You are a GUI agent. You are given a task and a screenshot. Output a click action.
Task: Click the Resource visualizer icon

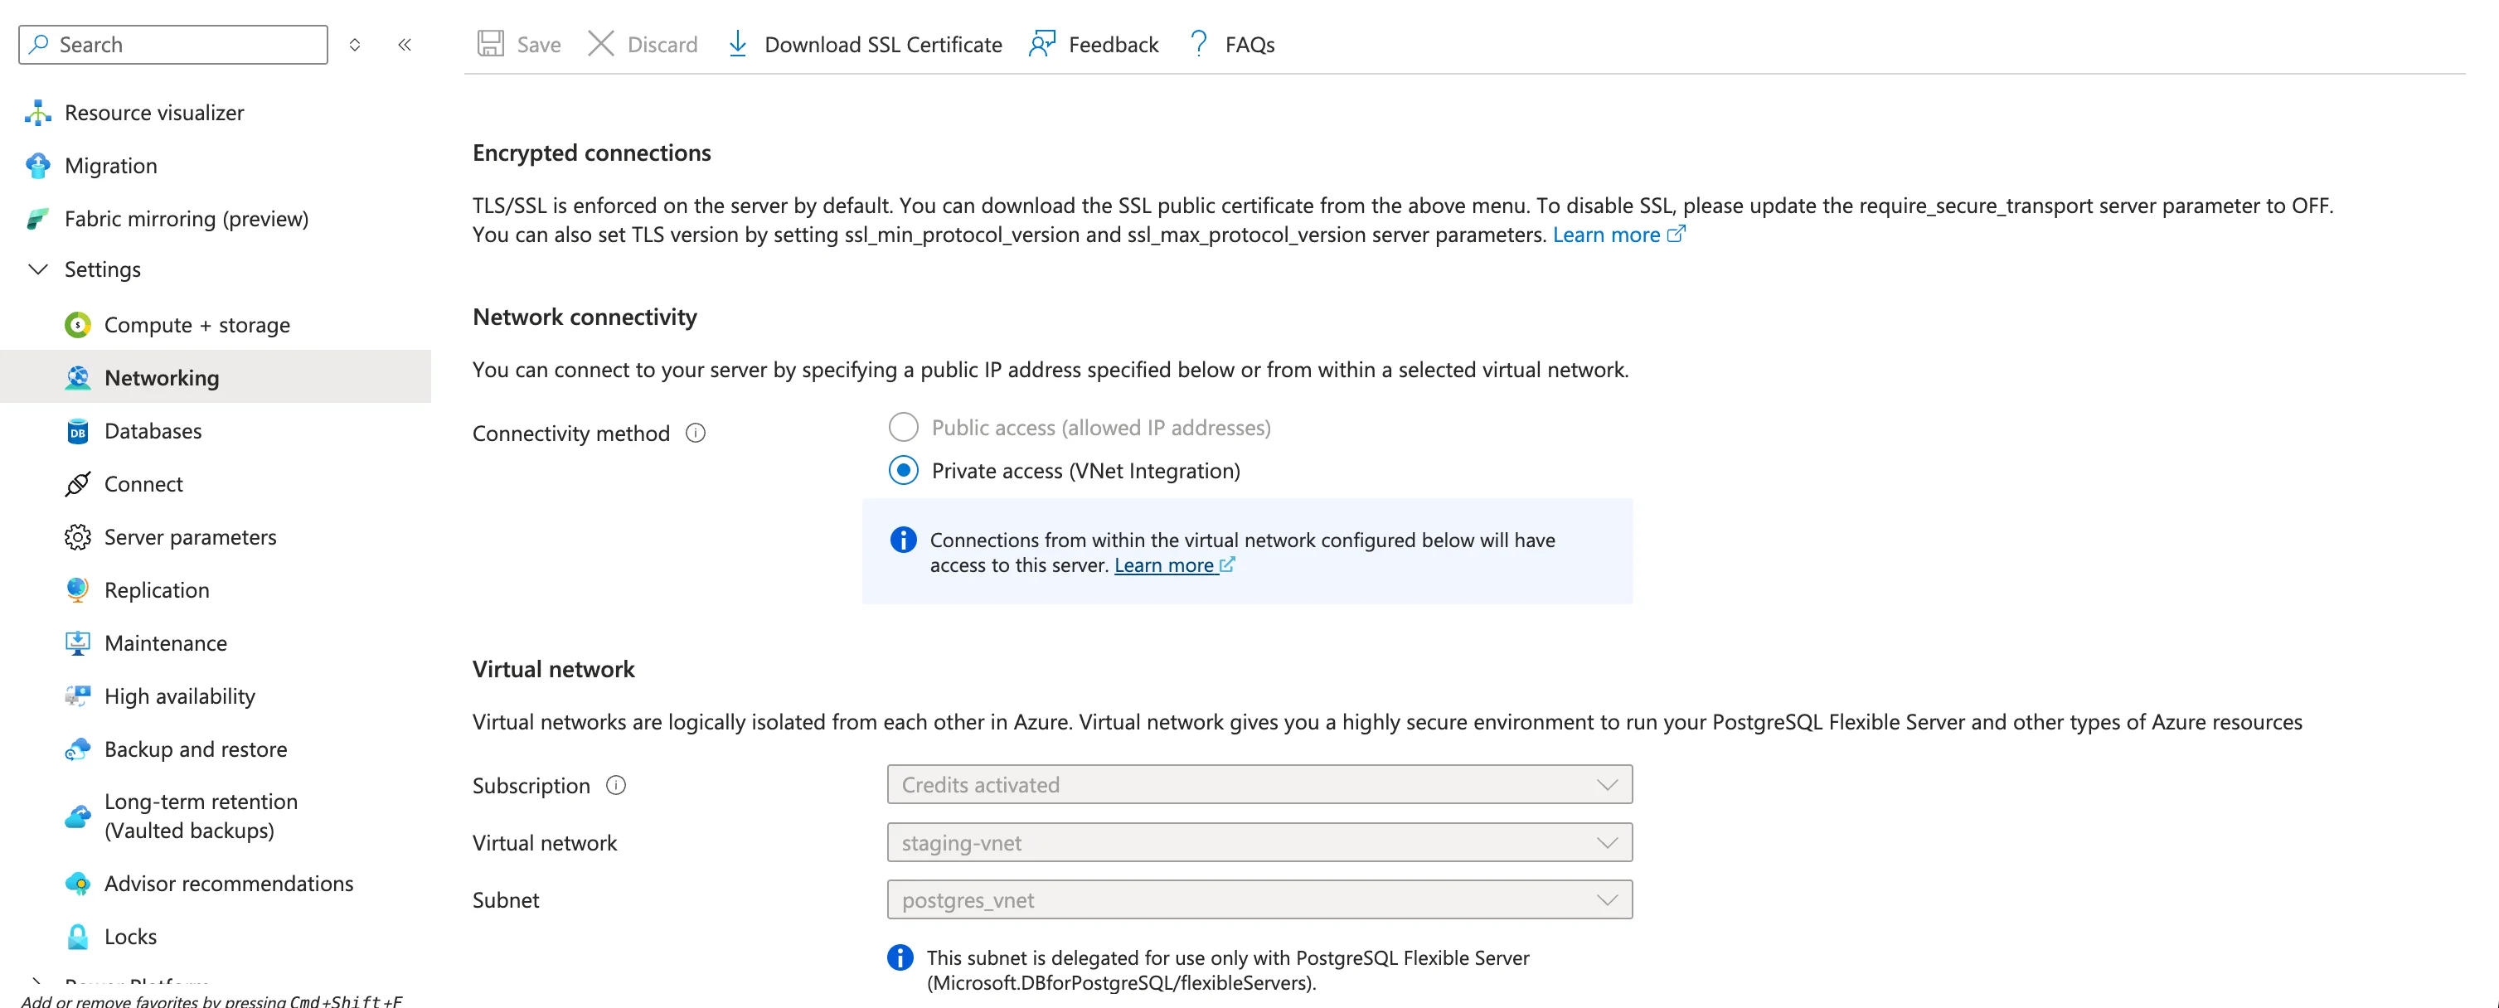click(x=38, y=113)
